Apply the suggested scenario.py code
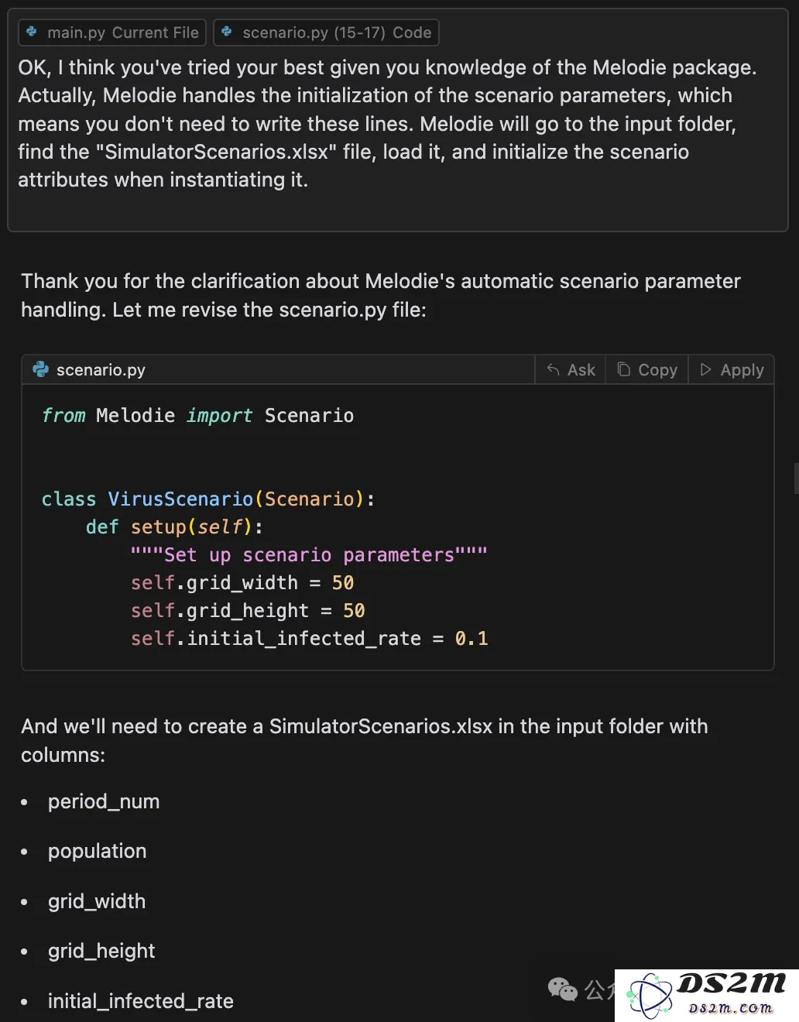799x1022 pixels. point(732,370)
